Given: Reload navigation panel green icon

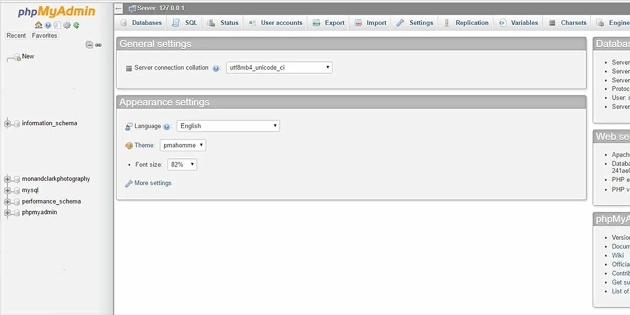Looking at the screenshot, I should point(76,25).
